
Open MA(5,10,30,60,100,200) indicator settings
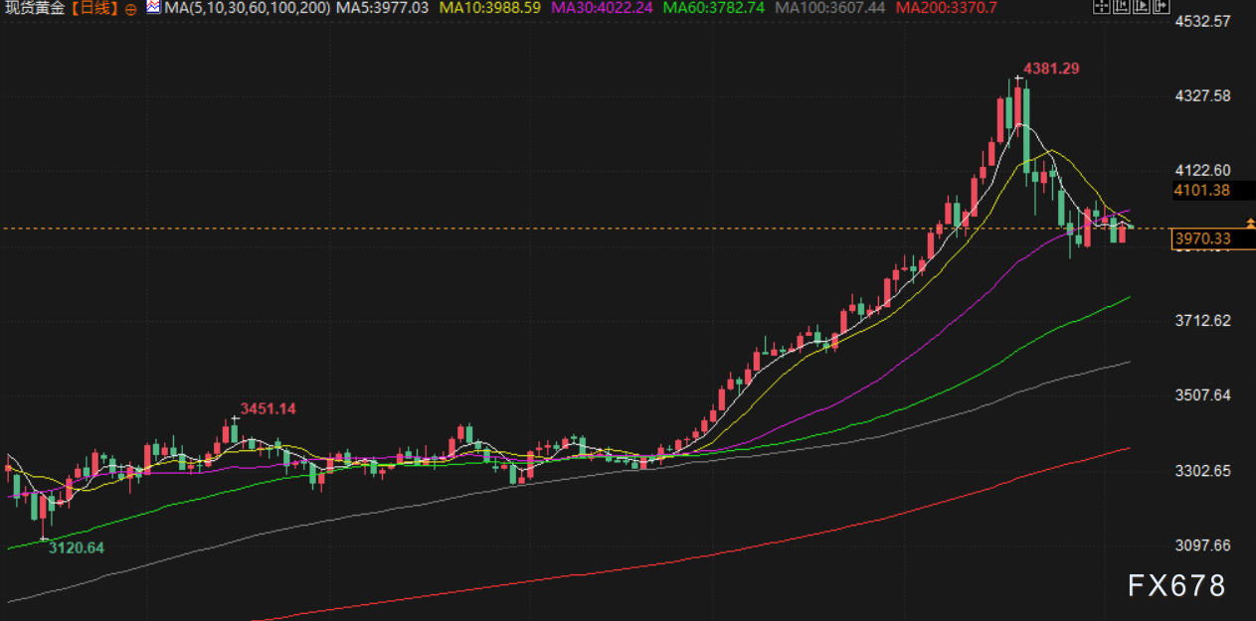pos(247,8)
